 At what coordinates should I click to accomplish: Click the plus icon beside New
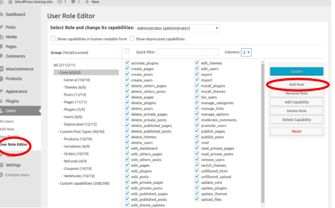point(87,2)
